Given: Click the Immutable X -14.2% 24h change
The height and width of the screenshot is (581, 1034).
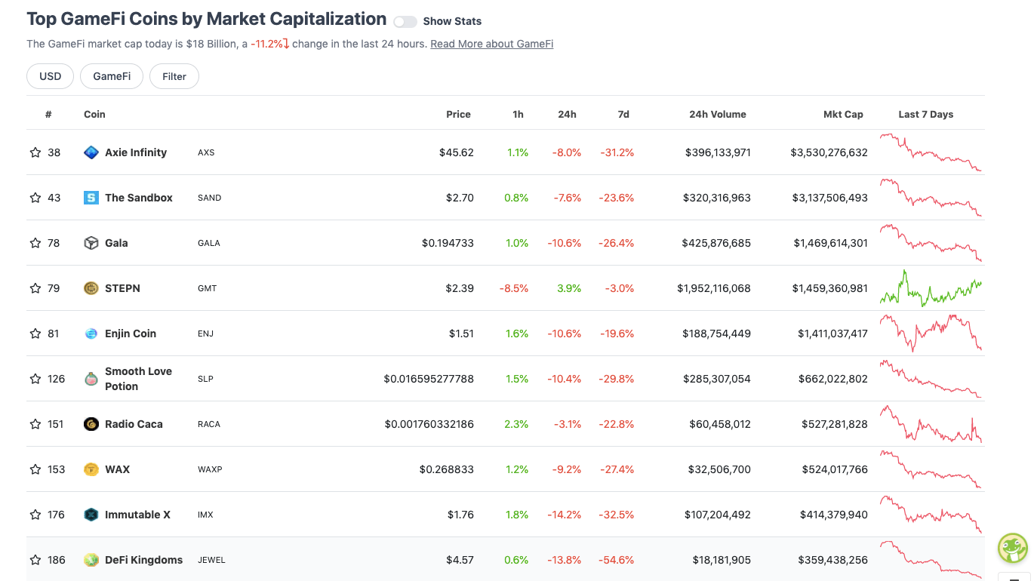Looking at the screenshot, I should pyautogui.click(x=565, y=515).
